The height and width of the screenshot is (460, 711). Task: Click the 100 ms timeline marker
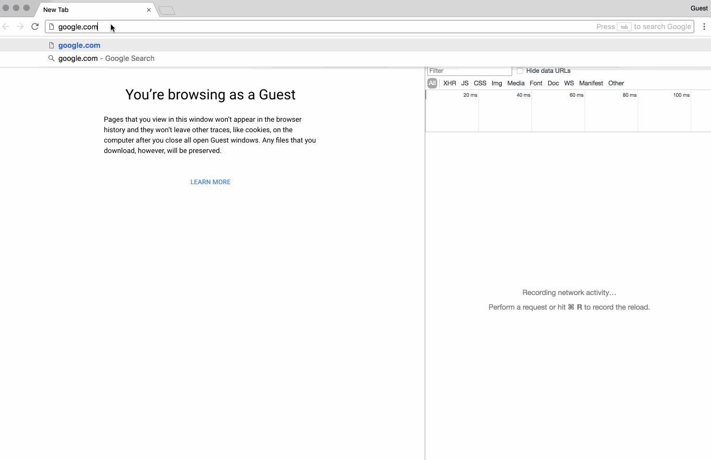[x=681, y=95]
